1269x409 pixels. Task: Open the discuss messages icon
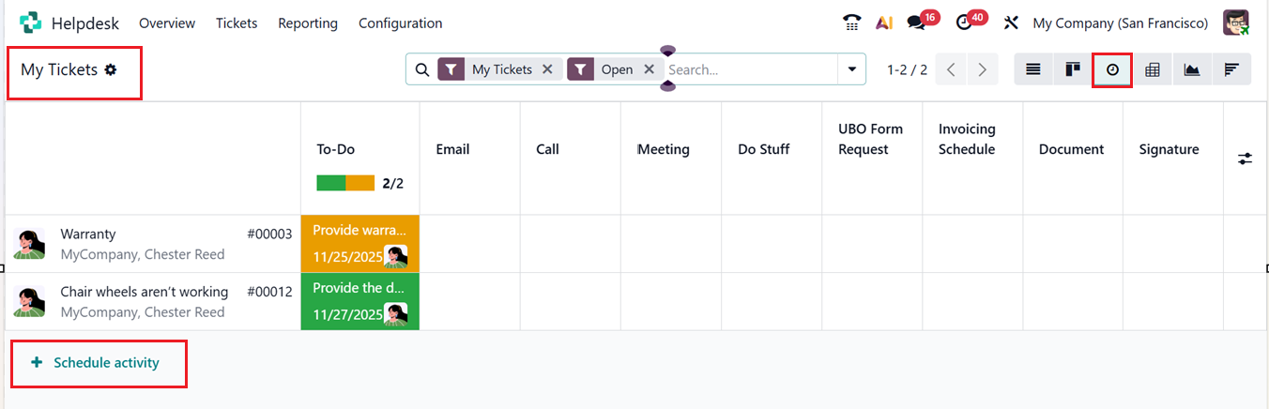[917, 23]
